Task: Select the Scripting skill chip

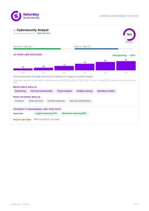Action: click(19, 101)
